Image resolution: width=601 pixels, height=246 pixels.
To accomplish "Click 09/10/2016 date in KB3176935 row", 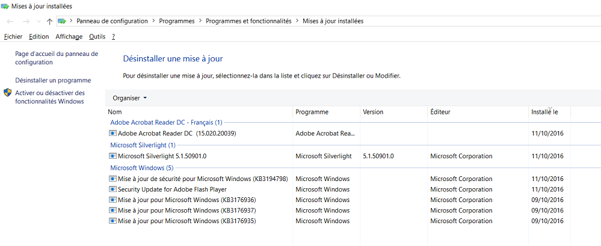I will [547, 221].
